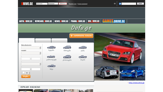Click the DRIVE in! login button
This screenshot has width=163, height=92.
click(63, 4)
